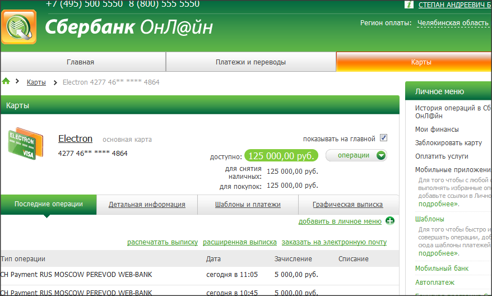Open Автоплатеж link
492x296 pixels.
[435, 283]
